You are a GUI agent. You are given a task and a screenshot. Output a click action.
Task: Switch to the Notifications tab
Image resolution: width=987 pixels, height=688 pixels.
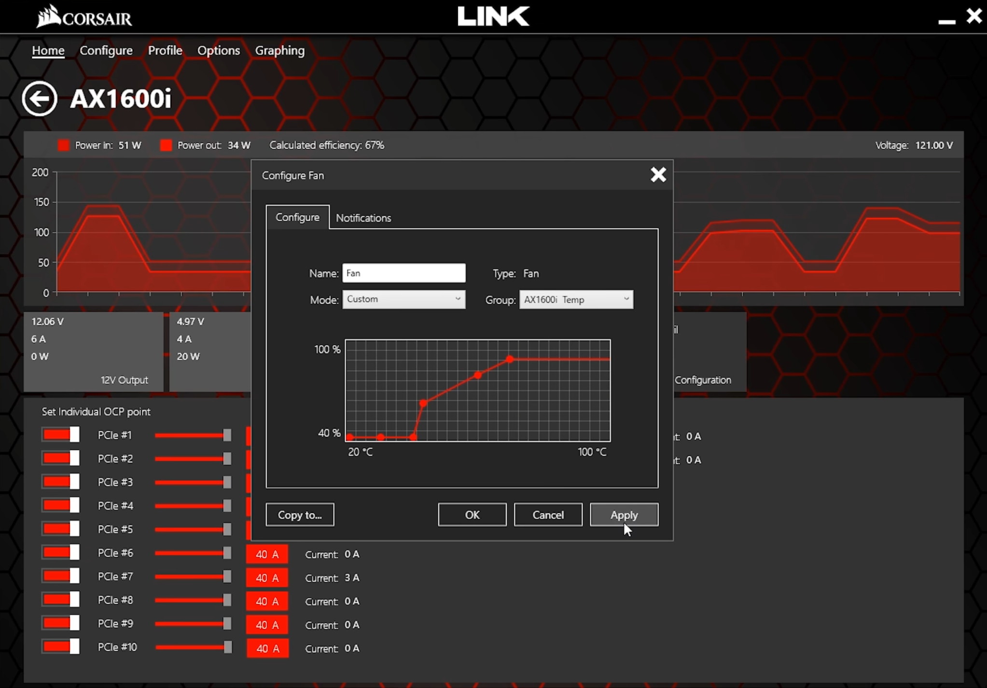pos(363,218)
